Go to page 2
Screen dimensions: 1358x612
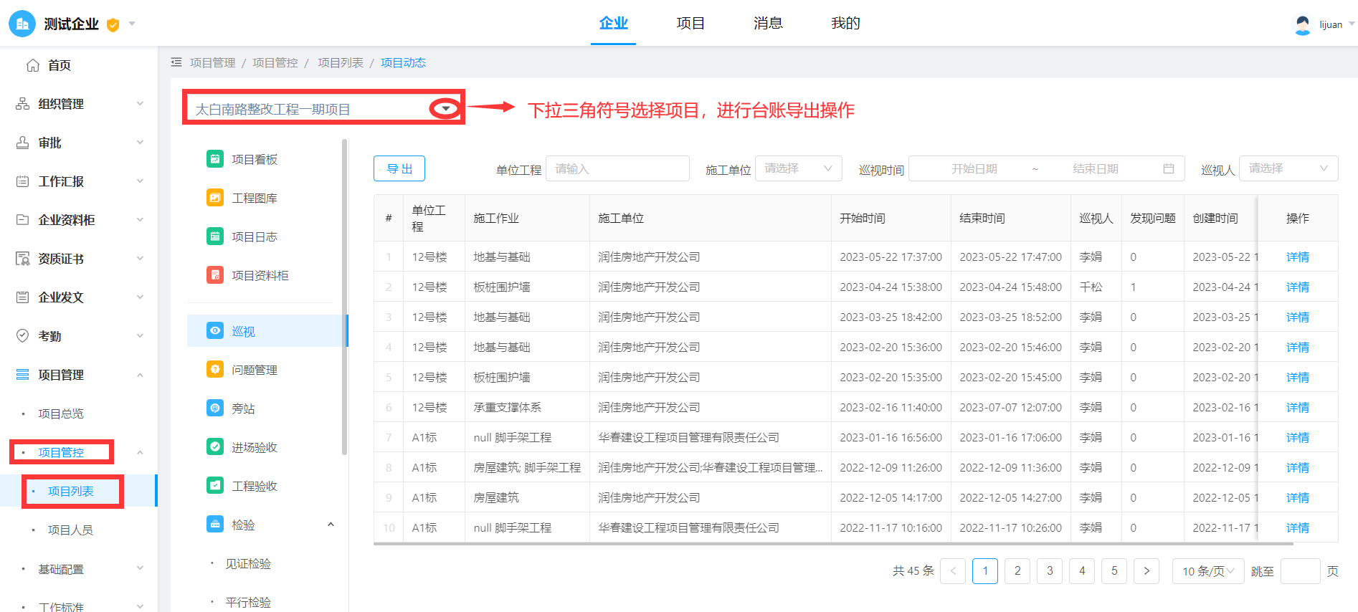pyautogui.click(x=1017, y=571)
